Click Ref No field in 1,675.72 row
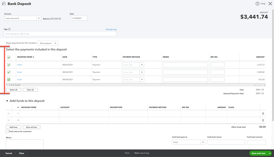Viewport: 274px width, 157px height. 217,65
